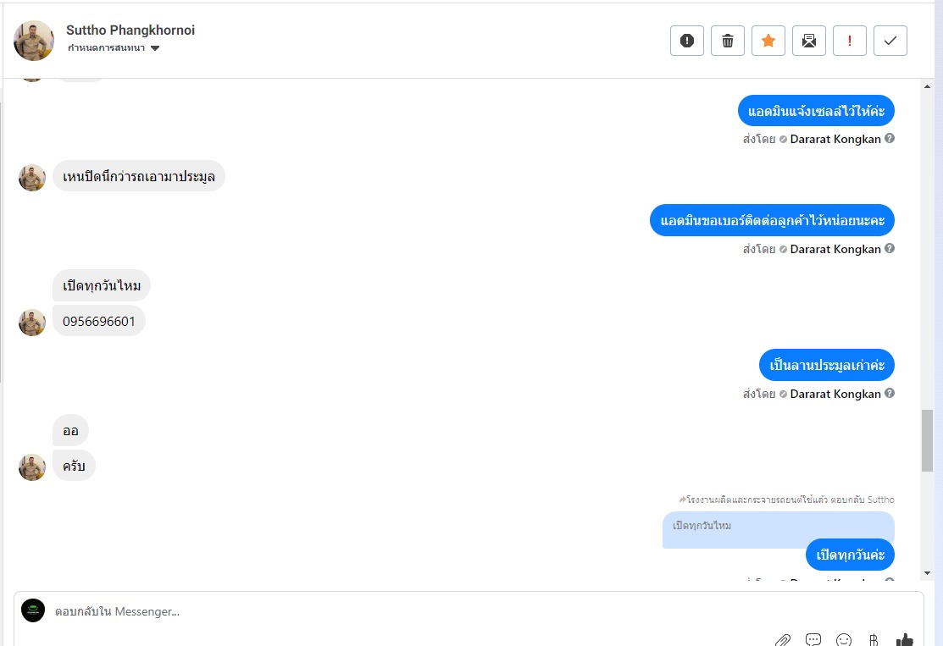The image size is (943, 646).
Task: Open saved replies speech bubble icon
Action: (813, 640)
